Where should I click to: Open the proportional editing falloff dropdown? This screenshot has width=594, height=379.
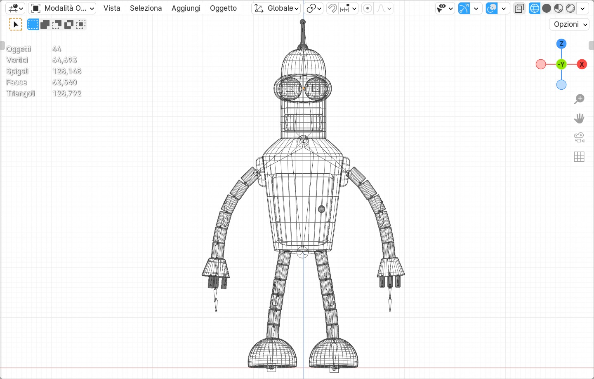384,8
